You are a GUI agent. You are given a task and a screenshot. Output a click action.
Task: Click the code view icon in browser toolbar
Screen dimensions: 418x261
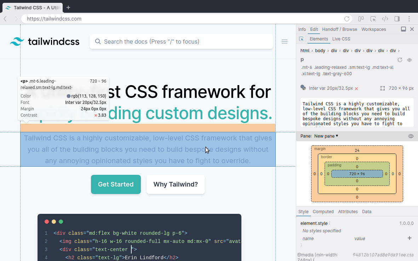[385, 19]
